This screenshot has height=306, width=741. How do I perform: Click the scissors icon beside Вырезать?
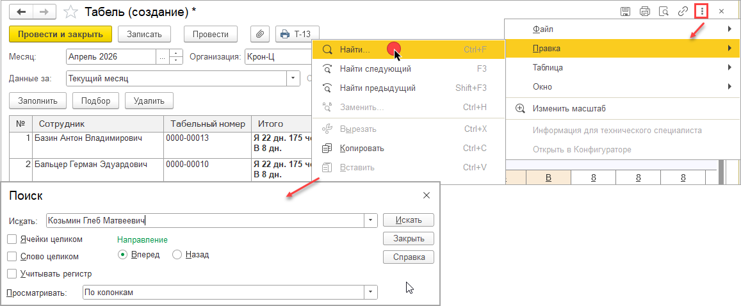pos(327,129)
